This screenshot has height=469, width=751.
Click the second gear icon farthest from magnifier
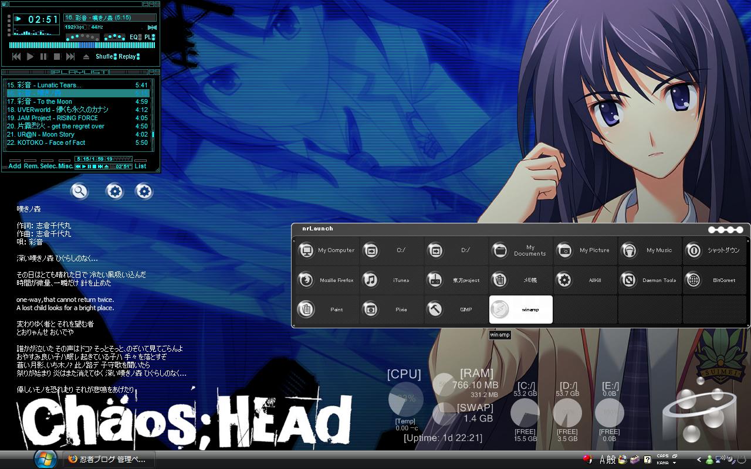(x=144, y=191)
